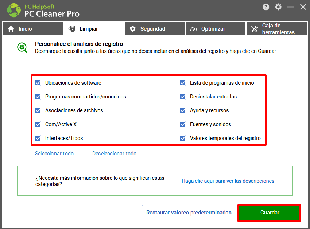Click the wrench icon in Caja de herramientas
Image resolution: width=310 pixels, height=229 pixels.
[x=255, y=29]
